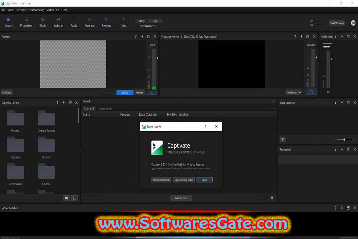The width and height of the screenshot is (358, 239).
Task: Select the Shots toolbar icon
Action: (43, 22)
